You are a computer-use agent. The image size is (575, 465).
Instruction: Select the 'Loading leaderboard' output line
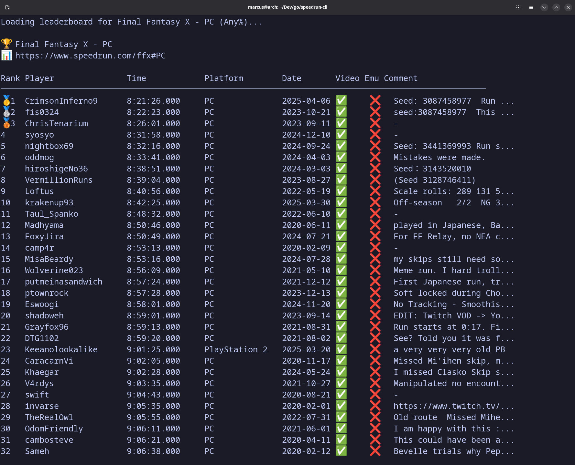point(131,22)
